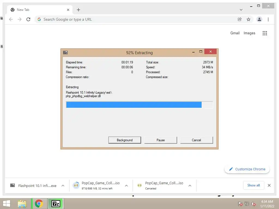
Task: Go back in Chrome
Action: click(11, 19)
